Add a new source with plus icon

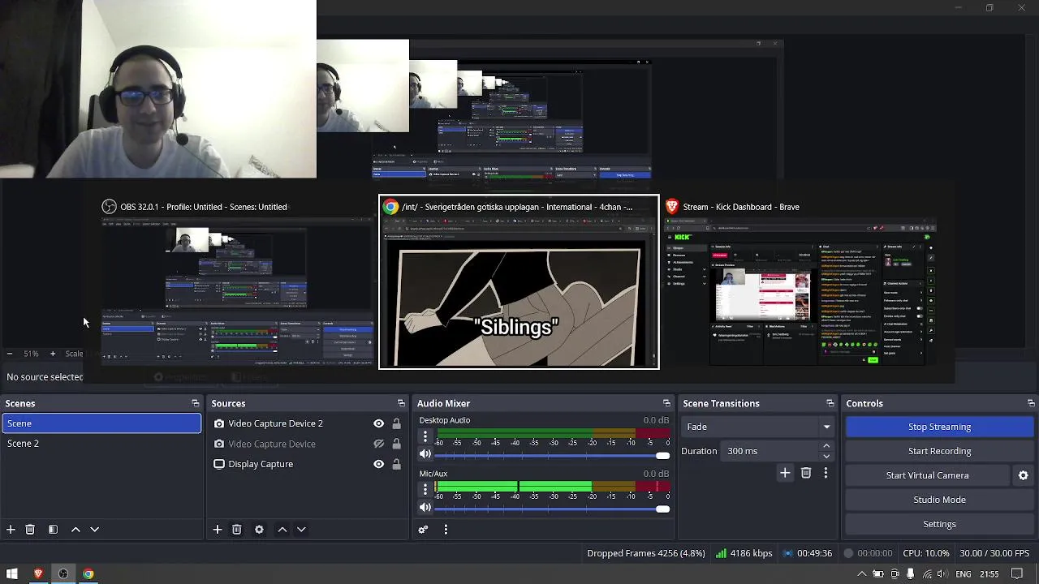tap(218, 530)
